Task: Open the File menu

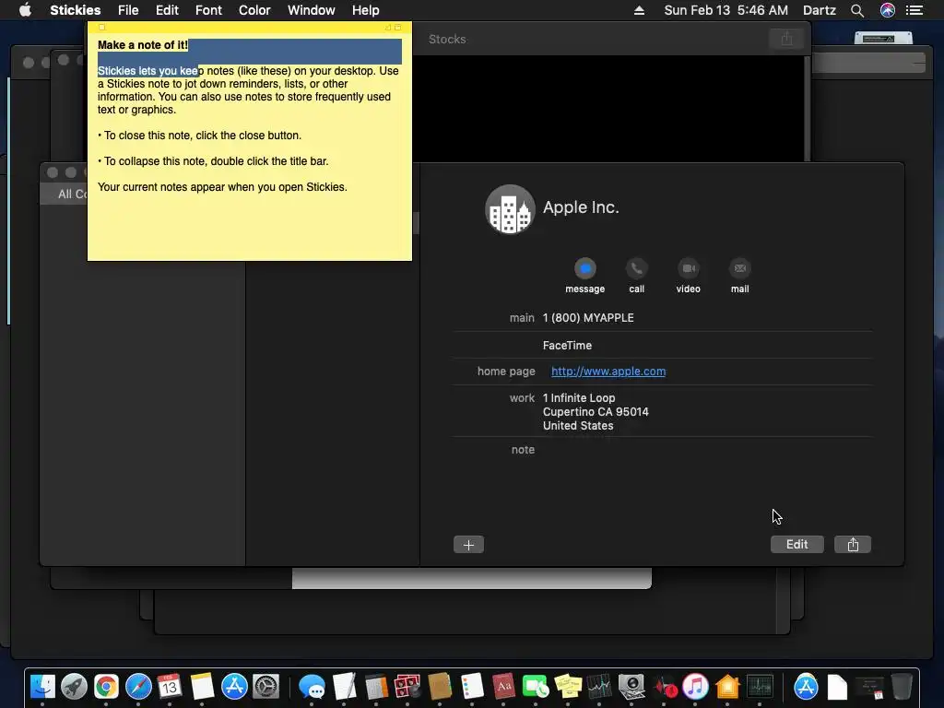Action: coord(128,10)
